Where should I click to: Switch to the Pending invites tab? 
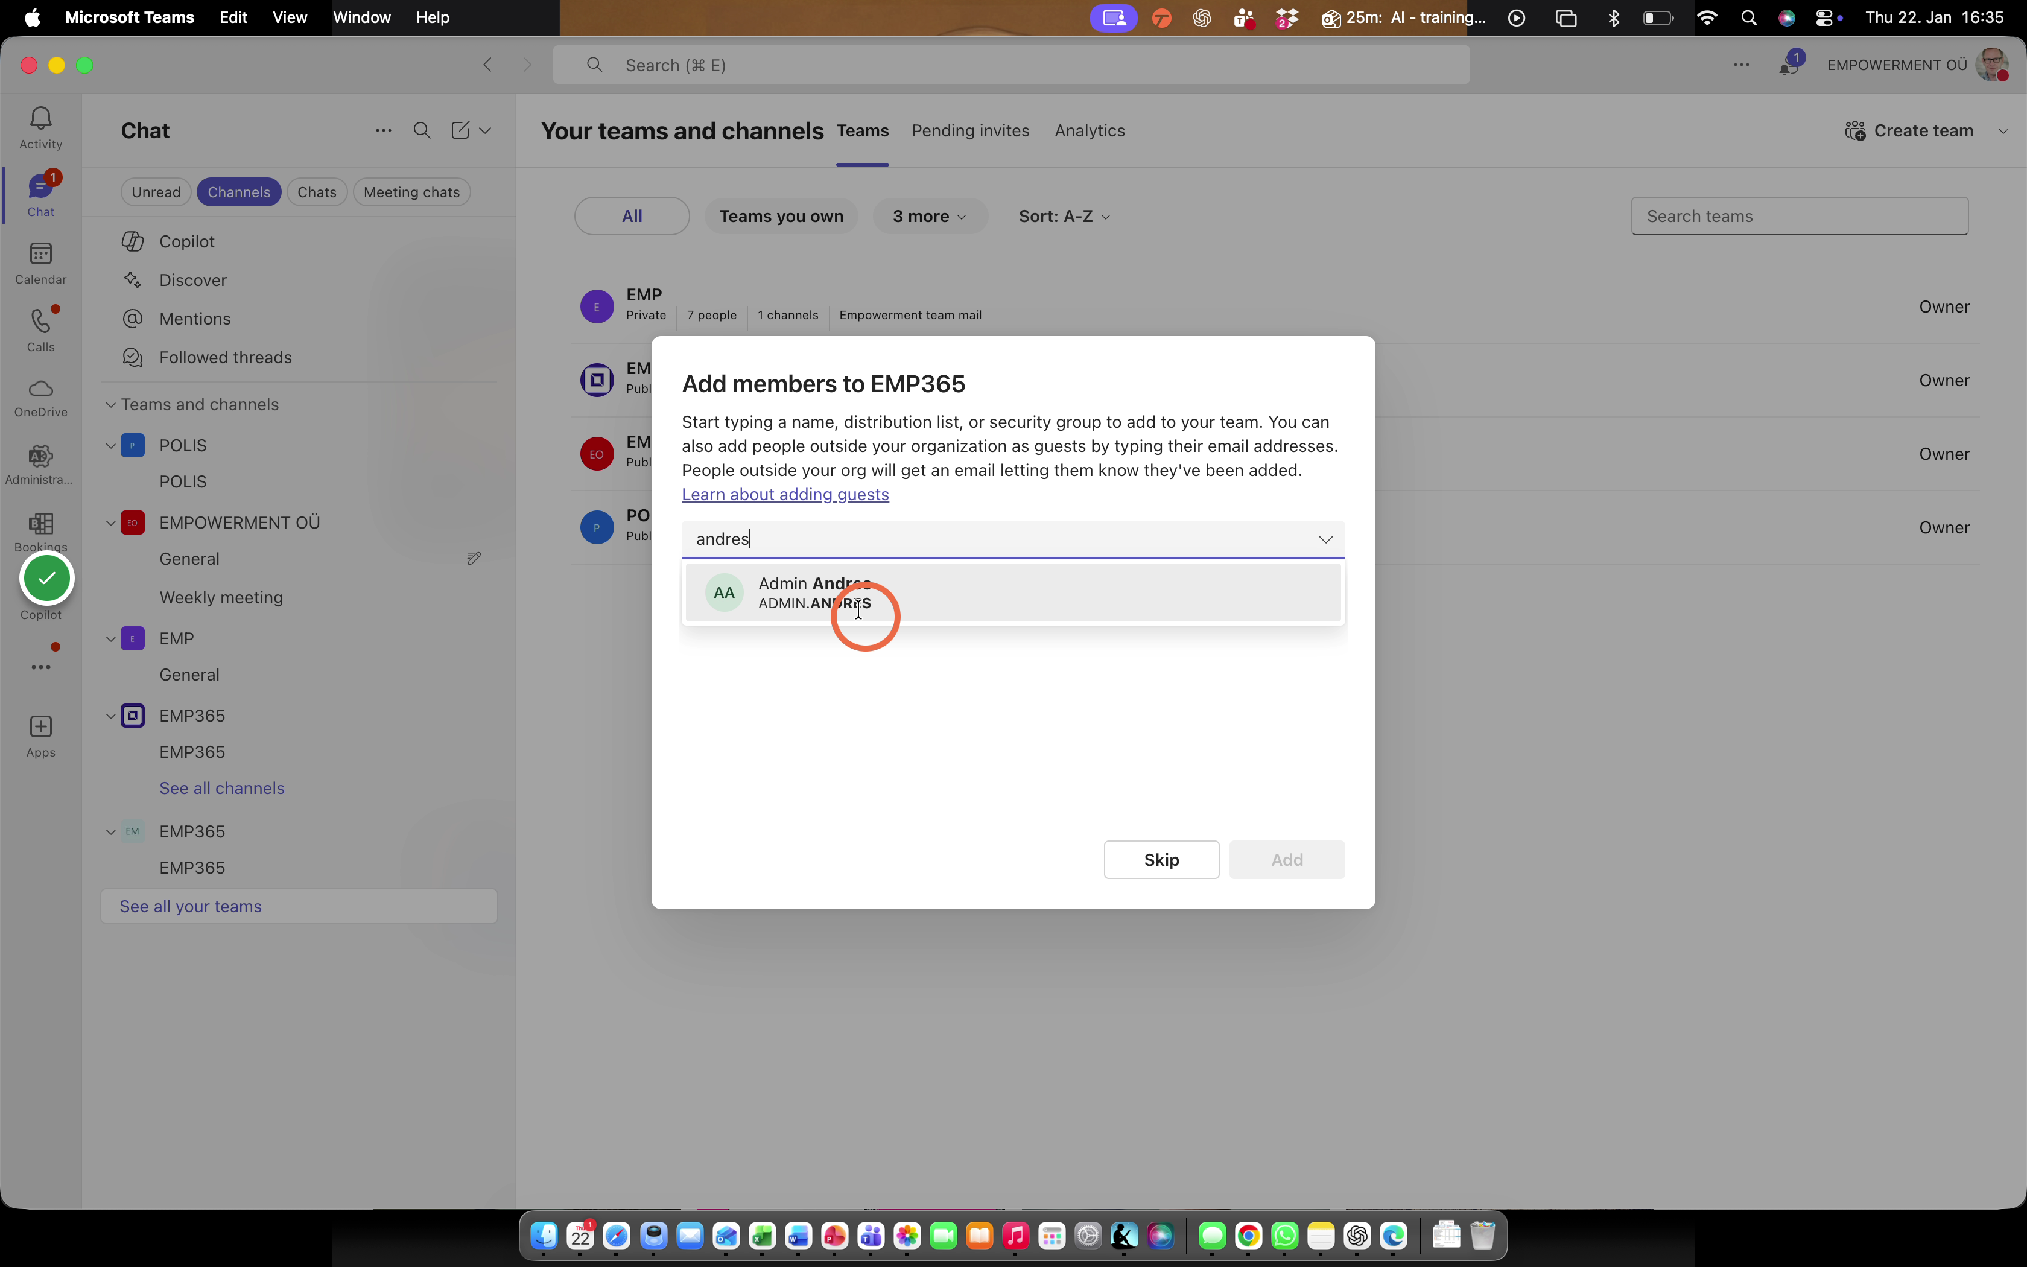click(970, 131)
